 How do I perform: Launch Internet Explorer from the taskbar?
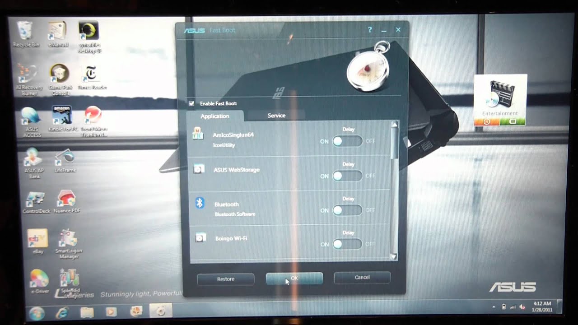[x=62, y=312]
